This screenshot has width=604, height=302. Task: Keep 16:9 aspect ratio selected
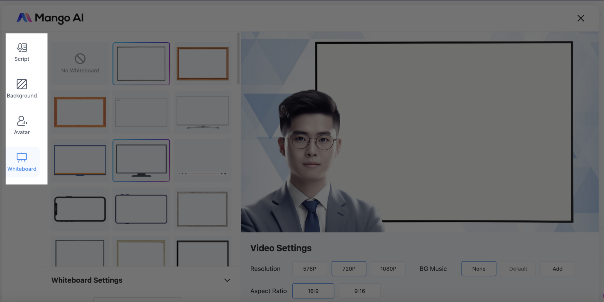[x=313, y=291]
